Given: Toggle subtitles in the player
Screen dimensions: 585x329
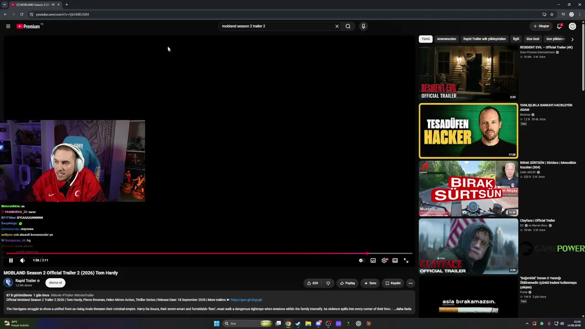Looking at the screenshot, I should tap(373, 260).
